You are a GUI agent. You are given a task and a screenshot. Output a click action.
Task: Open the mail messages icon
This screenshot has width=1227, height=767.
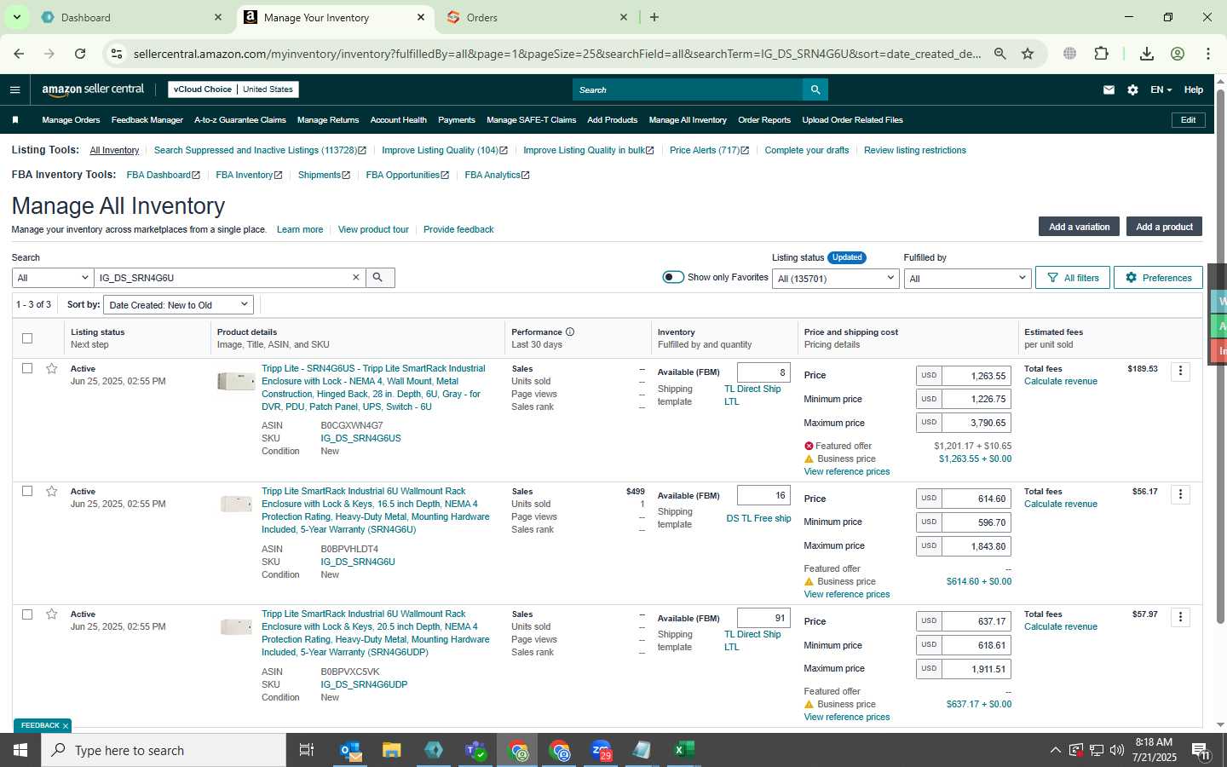tap(1109, 89)
